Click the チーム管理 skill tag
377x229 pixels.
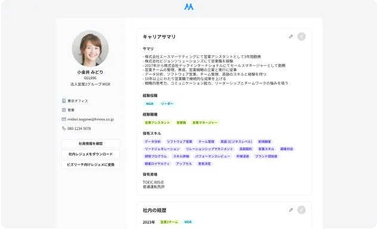206,141
